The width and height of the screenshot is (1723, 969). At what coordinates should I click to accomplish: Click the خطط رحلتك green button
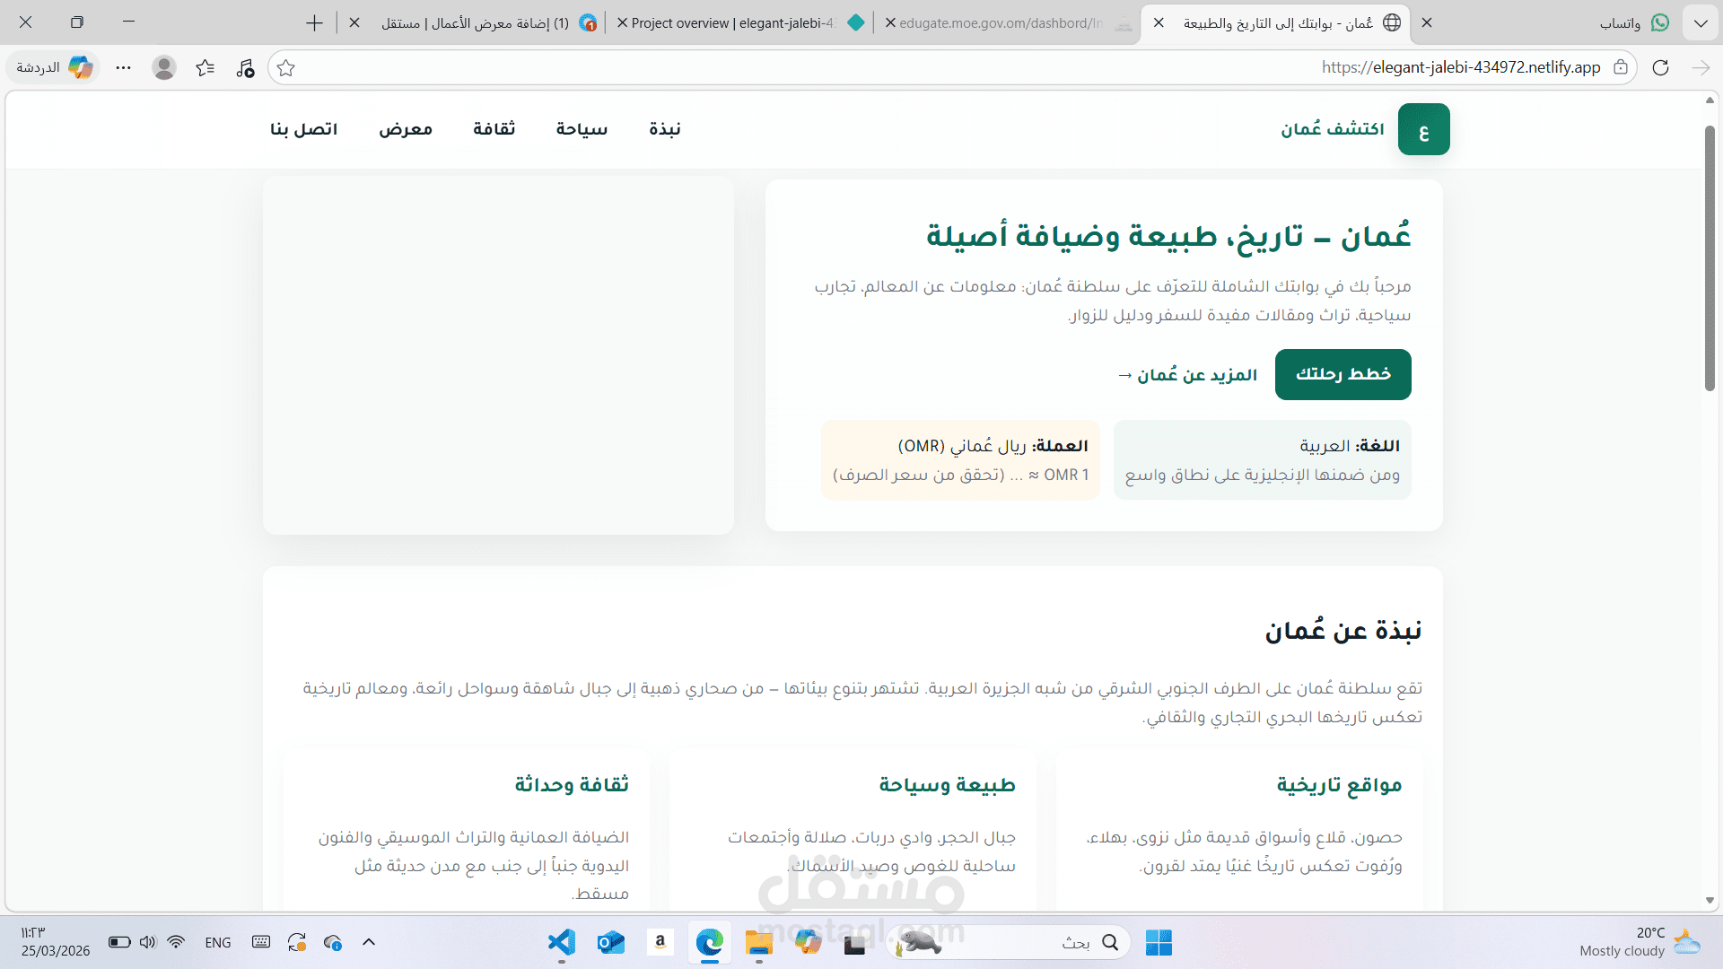[1343, 375]
